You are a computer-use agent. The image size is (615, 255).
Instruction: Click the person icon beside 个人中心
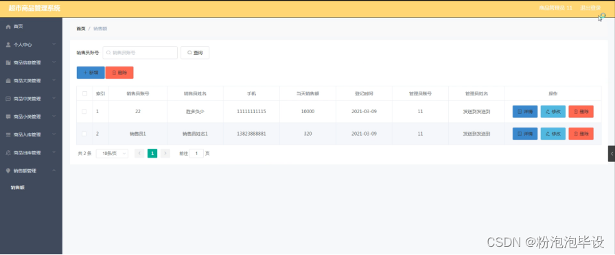pos(8,45)
